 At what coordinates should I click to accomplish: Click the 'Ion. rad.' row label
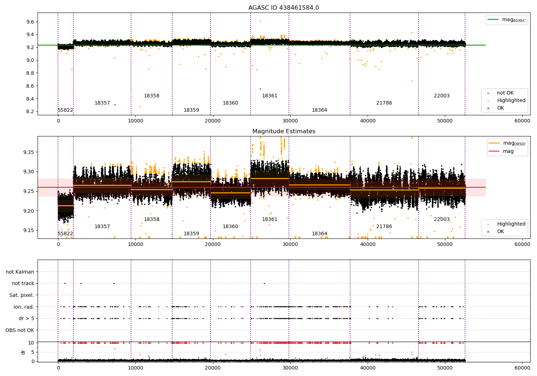(x=24, y=307)
